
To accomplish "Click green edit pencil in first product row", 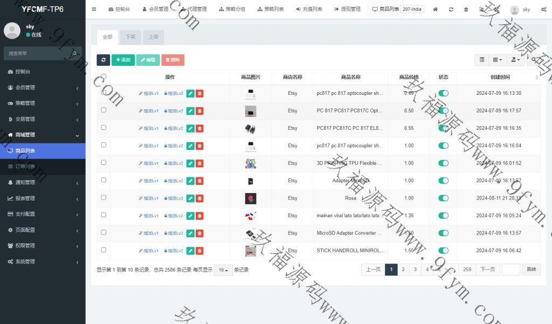I will (190, 93).
